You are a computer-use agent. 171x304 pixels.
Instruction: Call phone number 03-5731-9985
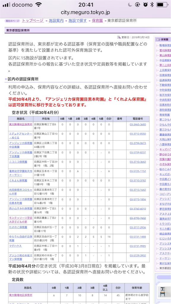(x=138, y=246)
